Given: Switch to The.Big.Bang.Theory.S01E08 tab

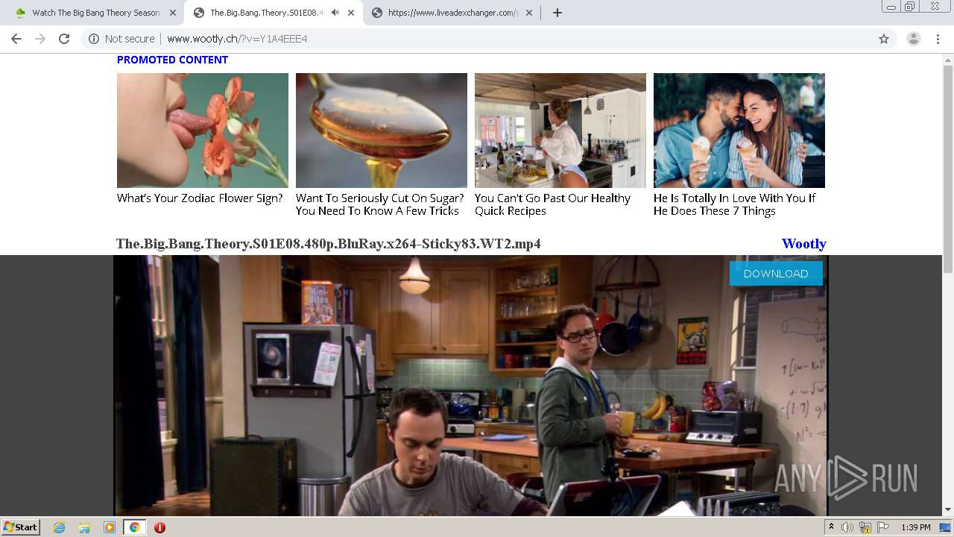Looking at the screenshot, I should point(273,13).
